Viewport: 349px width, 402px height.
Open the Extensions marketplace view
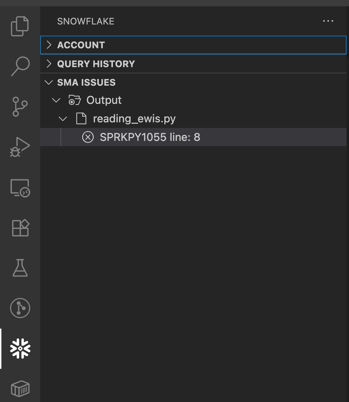[20, 228]
